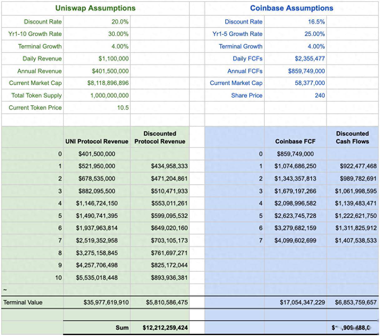Viewport: 380px width, 336px height.
Task: Click the 'Discounted Cash Flows' column header
Action: coord(352,138)
